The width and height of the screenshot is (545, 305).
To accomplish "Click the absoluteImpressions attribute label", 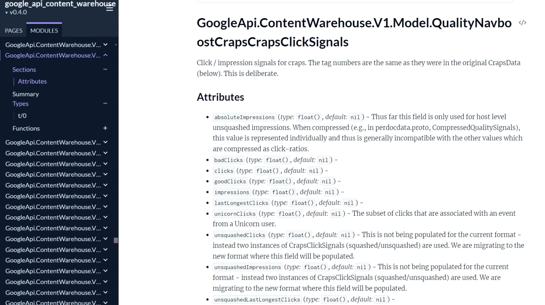I will [x=244, y=117].
